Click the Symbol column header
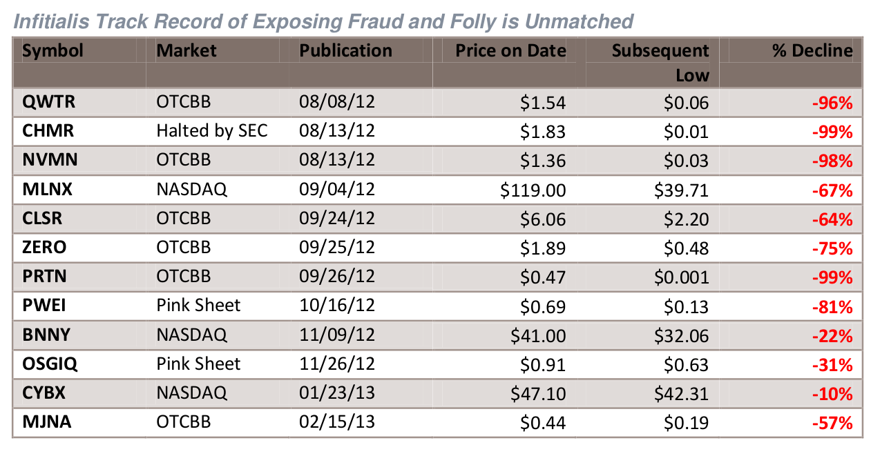The width and height of the screenshot is (871, 456). pos(52,51)
